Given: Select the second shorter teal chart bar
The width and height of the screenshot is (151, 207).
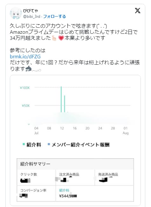Looking at the screenshot, I should [65, 104].
